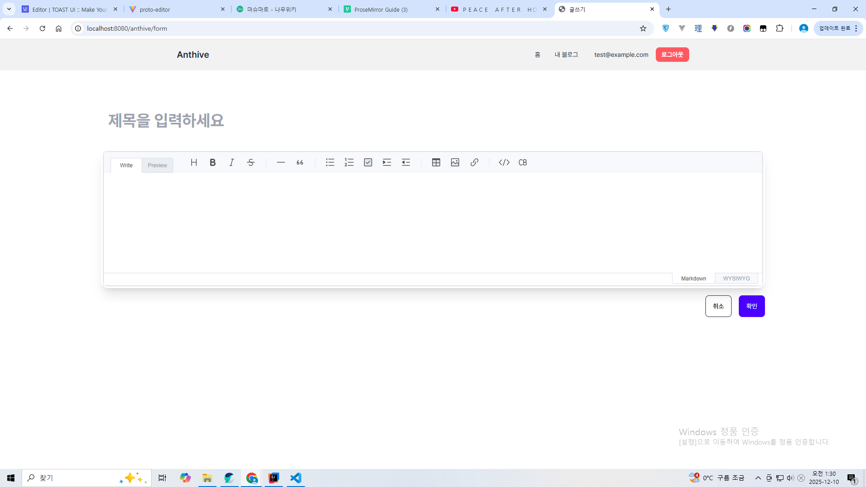Viewport: 866px width, 487px height.
Task: Create an ordered numbered list
Action: point(349,162)
